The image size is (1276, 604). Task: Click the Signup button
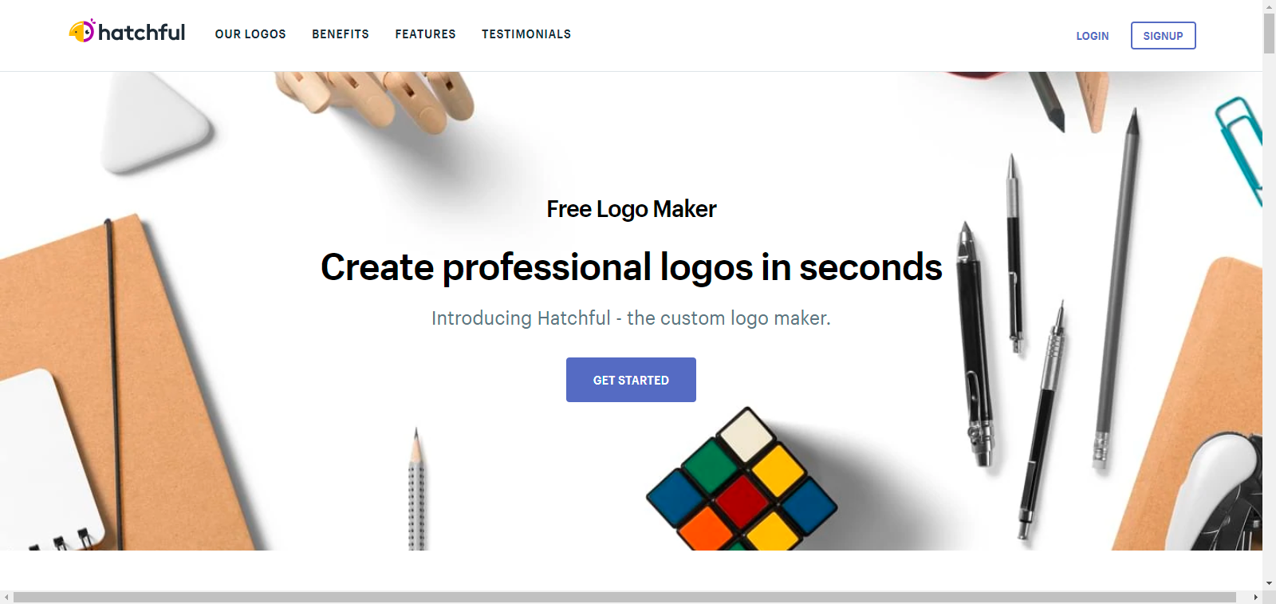[1163, 35]
